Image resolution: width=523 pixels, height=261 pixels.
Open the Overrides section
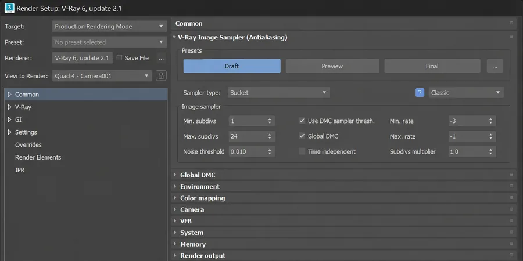click(28, 145)
